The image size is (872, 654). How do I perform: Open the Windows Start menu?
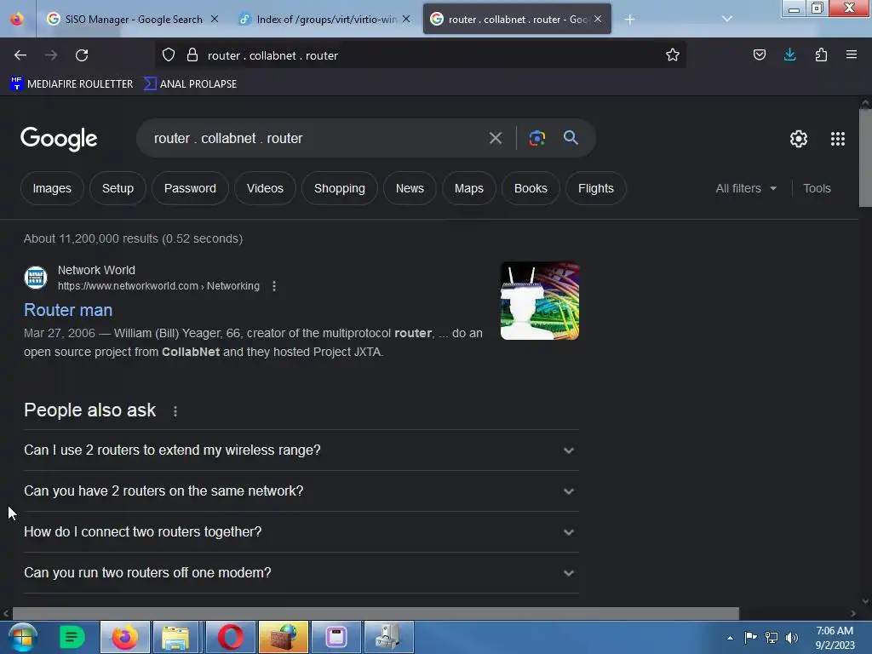(22, 637)
